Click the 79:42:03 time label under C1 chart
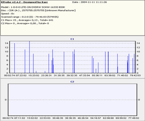The width and height of the screenshot is (145, 121). (x=135, y=75)
